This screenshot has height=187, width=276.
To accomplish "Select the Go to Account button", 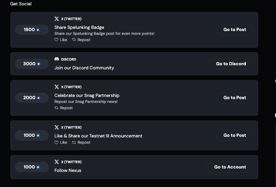I will click(230, 167).
